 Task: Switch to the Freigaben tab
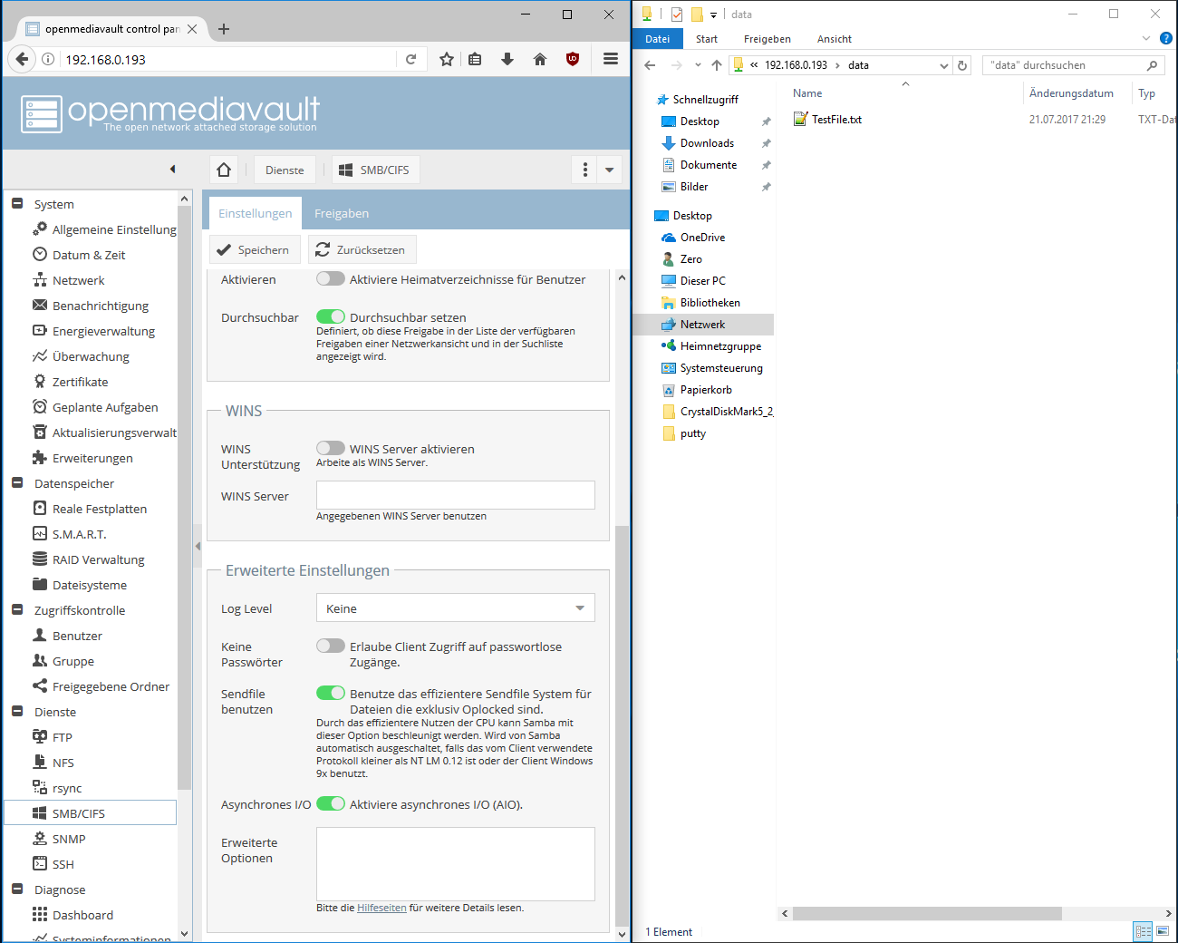click(342, 213)
